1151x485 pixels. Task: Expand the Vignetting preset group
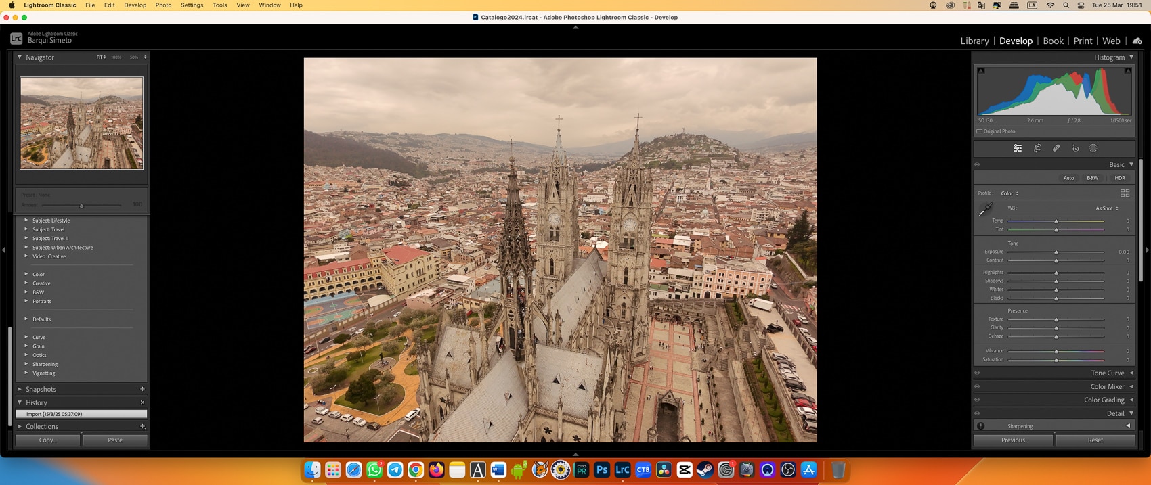[x=26, y=373]
